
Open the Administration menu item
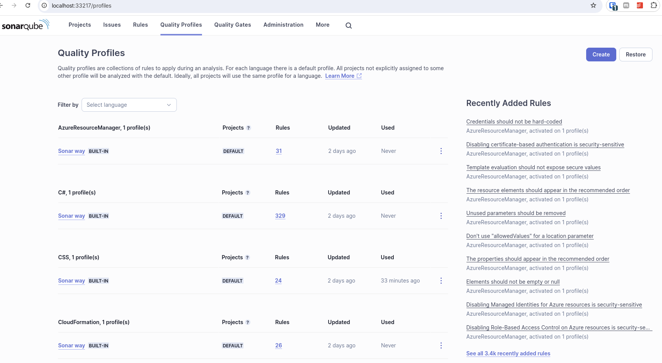tap(283, 25)
